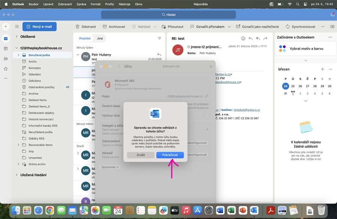Click the Hledat search field
This screenshot has width=337, height=219.
[168, 15]
